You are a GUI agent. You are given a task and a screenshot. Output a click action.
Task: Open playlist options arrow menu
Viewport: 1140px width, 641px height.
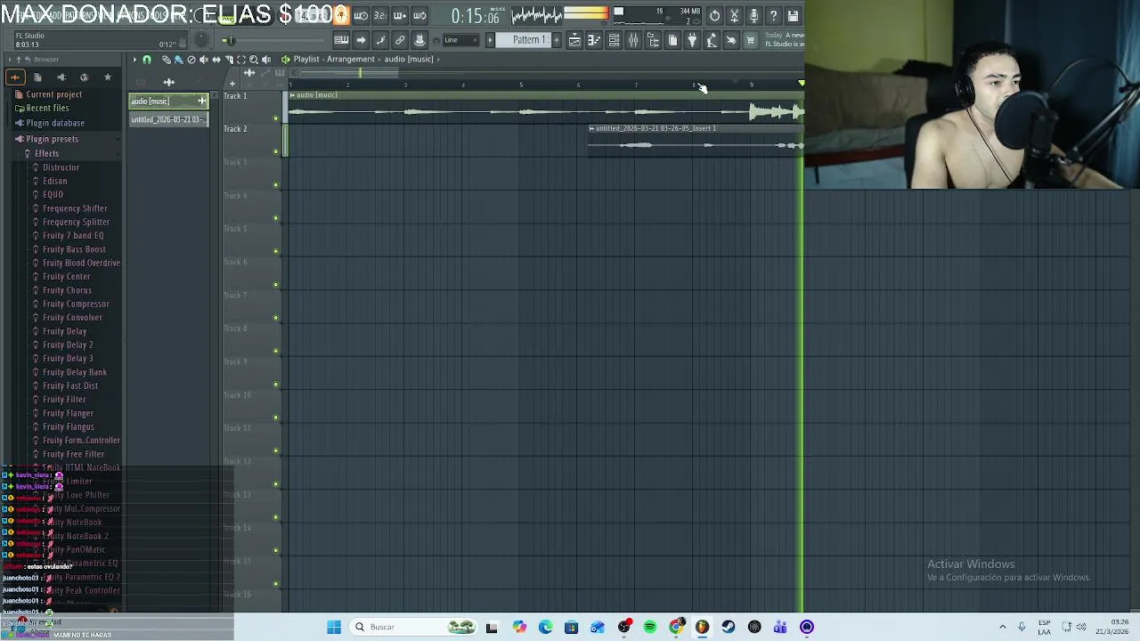click(135, 60)
